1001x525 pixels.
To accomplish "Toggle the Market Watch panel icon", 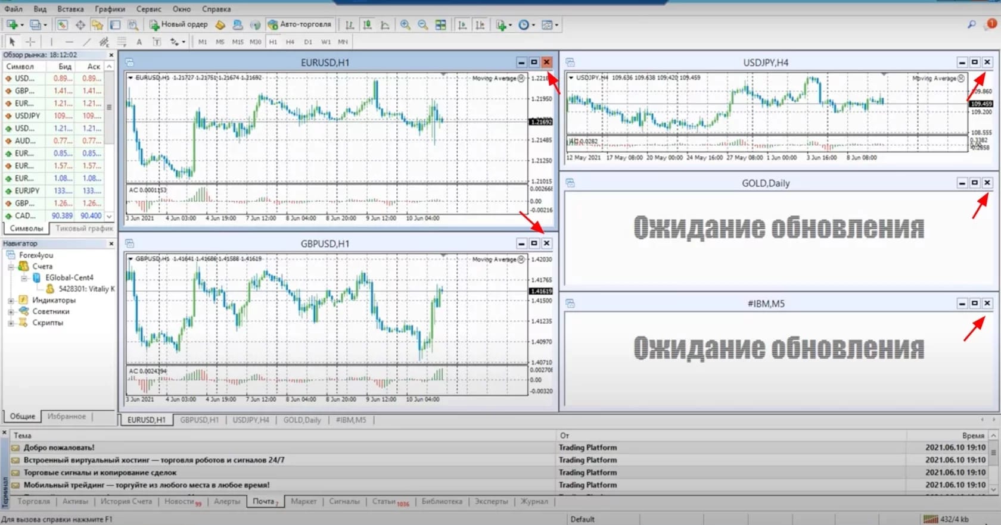I will [x=63, y=24].
